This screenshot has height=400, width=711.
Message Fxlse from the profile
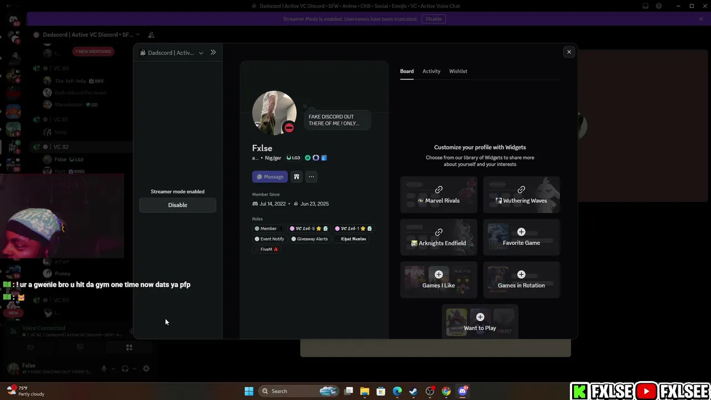coord(270,177)
